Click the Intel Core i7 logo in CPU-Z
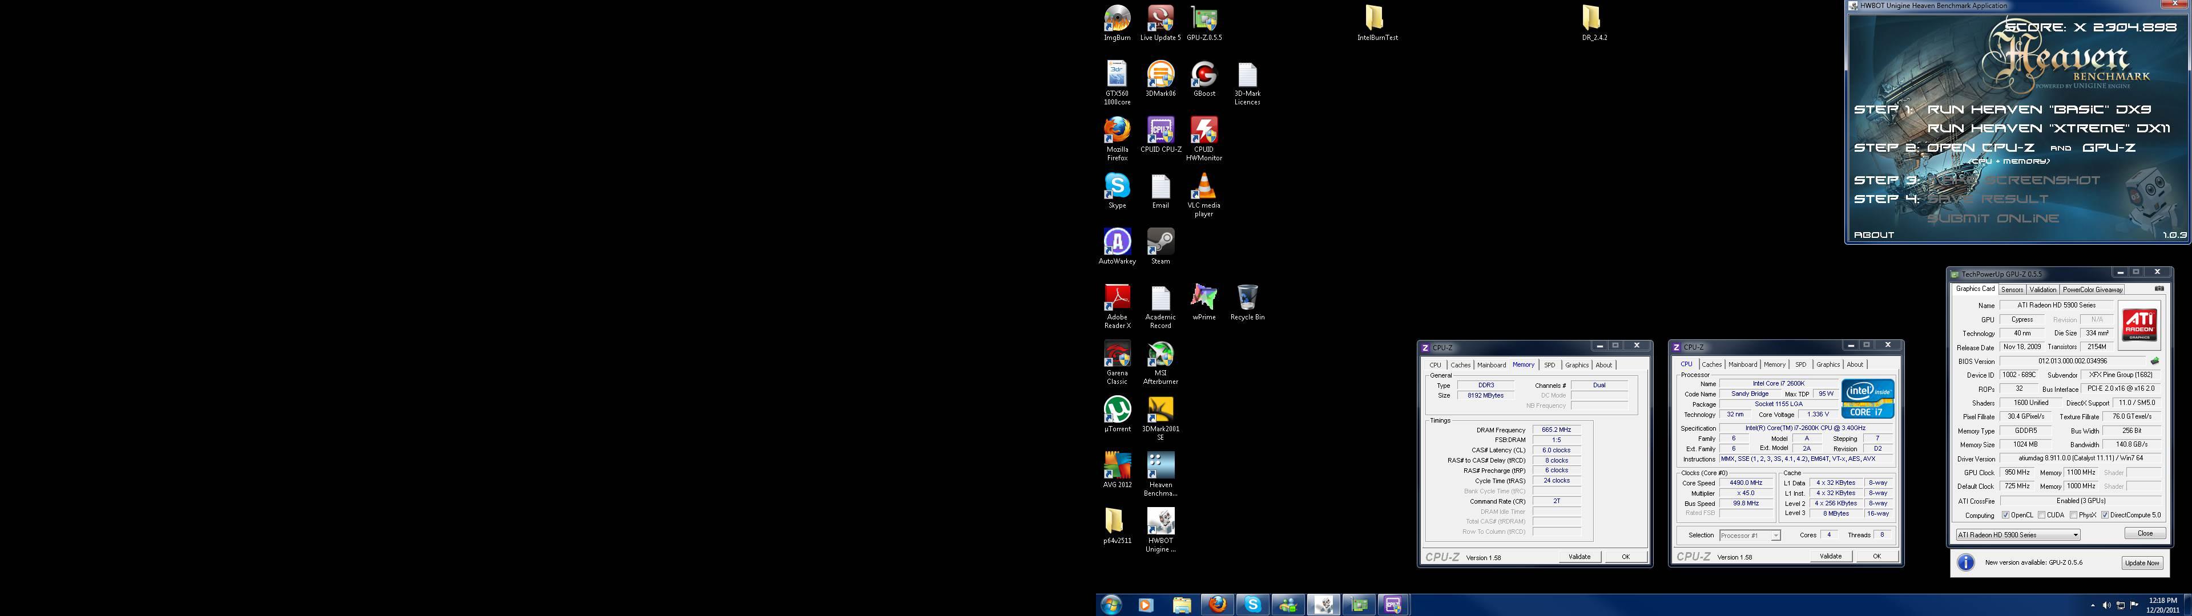This screenshot has height=616, width=2192. coord(1868,399)
